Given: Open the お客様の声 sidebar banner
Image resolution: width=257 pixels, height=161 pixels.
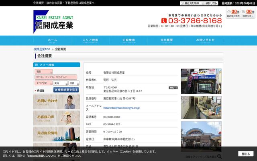Looking at the screenshot, I should 57,118.
